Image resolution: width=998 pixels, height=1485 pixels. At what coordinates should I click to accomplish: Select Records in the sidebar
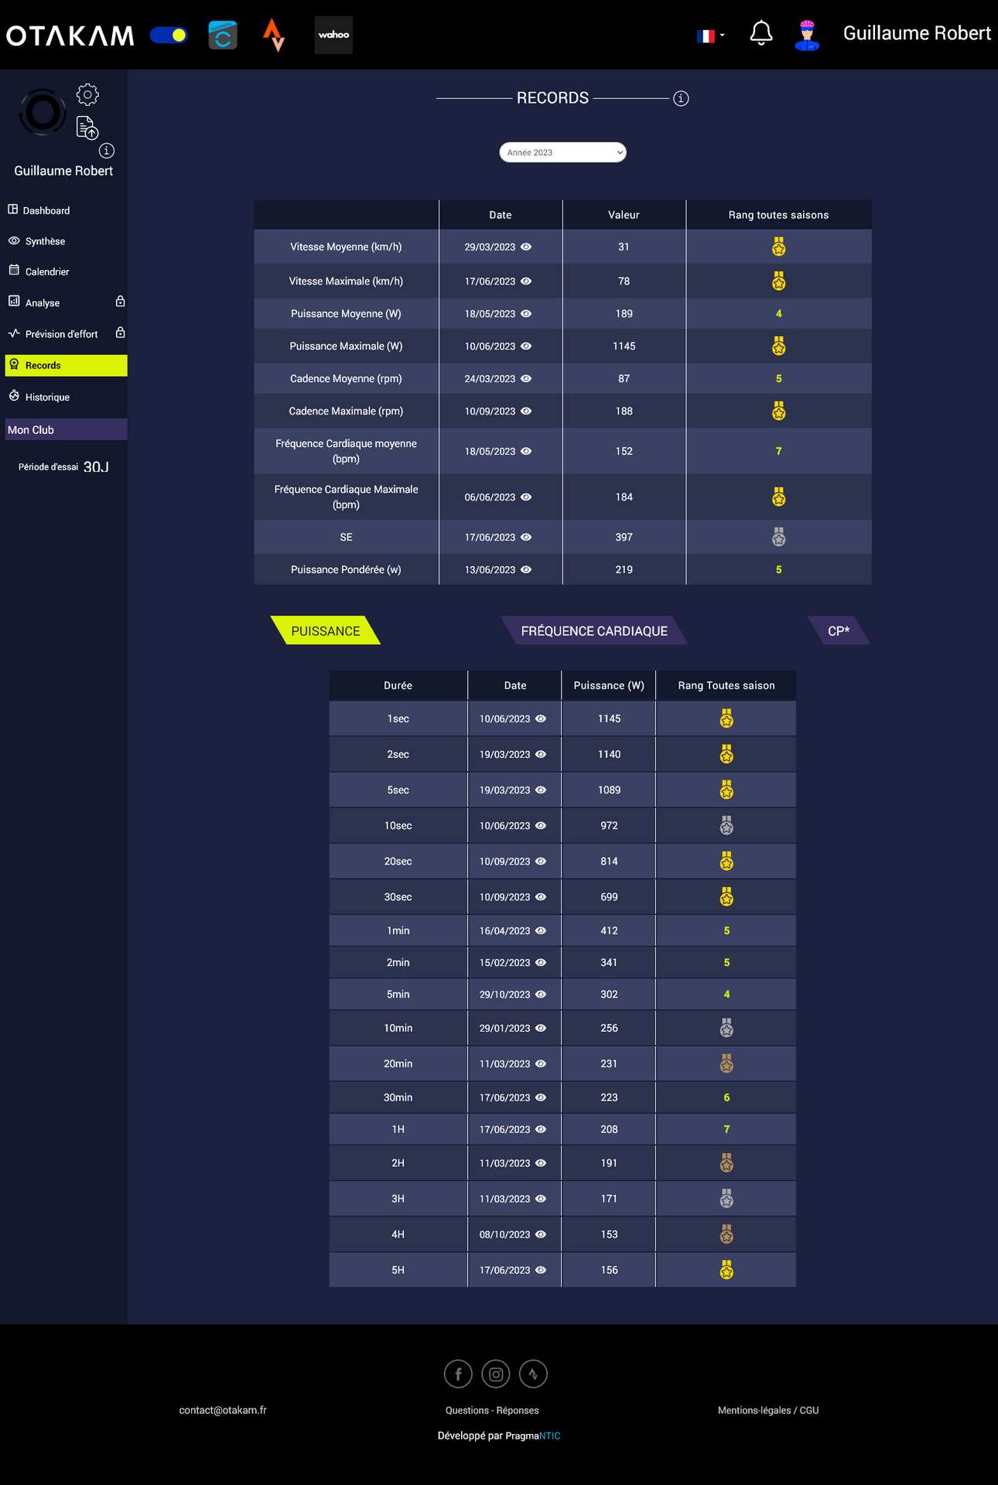click(x=66, y=365)
